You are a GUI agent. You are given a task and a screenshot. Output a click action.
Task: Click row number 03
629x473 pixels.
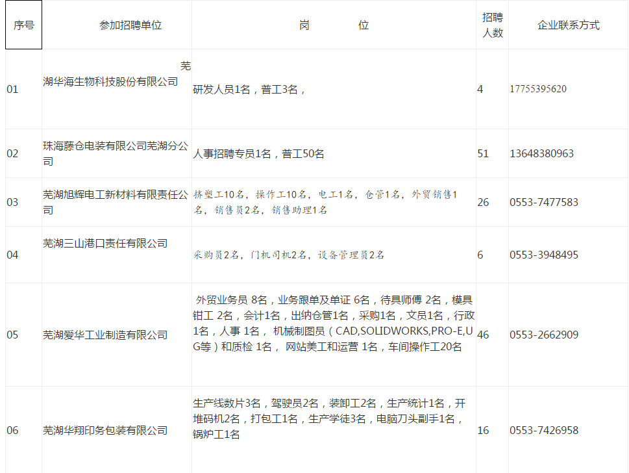[12, 202]
